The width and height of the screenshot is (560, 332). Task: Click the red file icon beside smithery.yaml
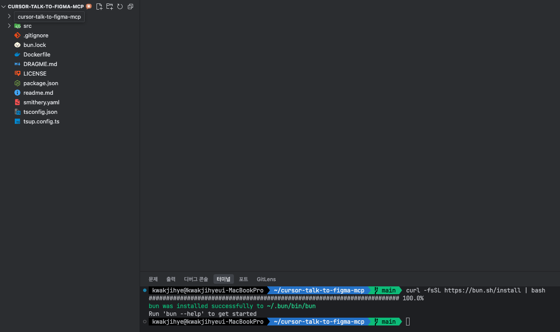click(17, 103)
